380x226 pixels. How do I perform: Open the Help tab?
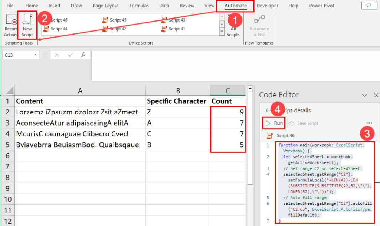(x=293, y=6)
